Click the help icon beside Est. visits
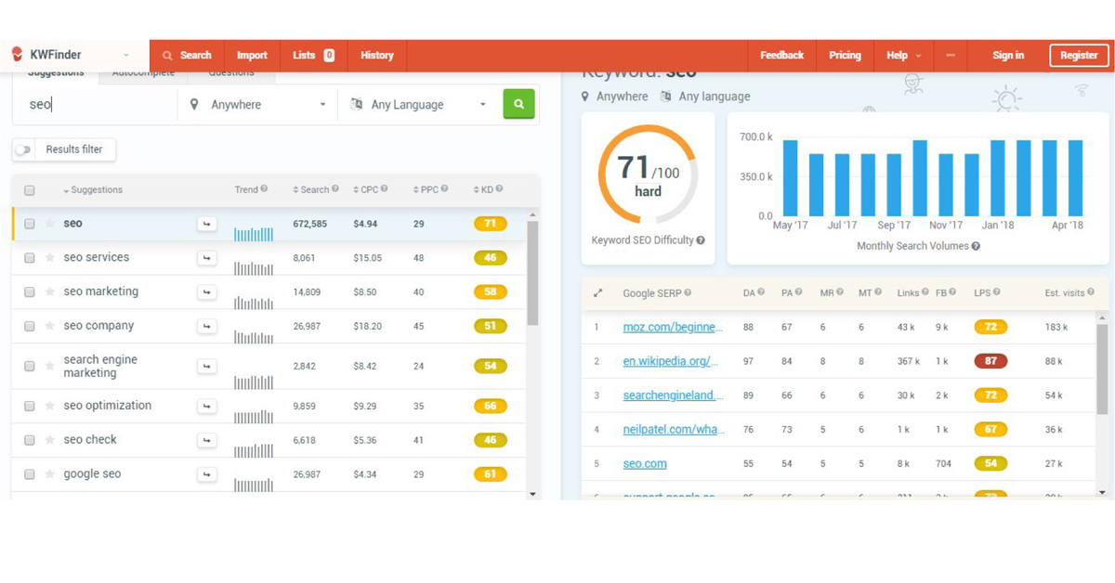The width and height of the screenshot is (1115, 583). pyautogui.click(x=1090, y=292)
